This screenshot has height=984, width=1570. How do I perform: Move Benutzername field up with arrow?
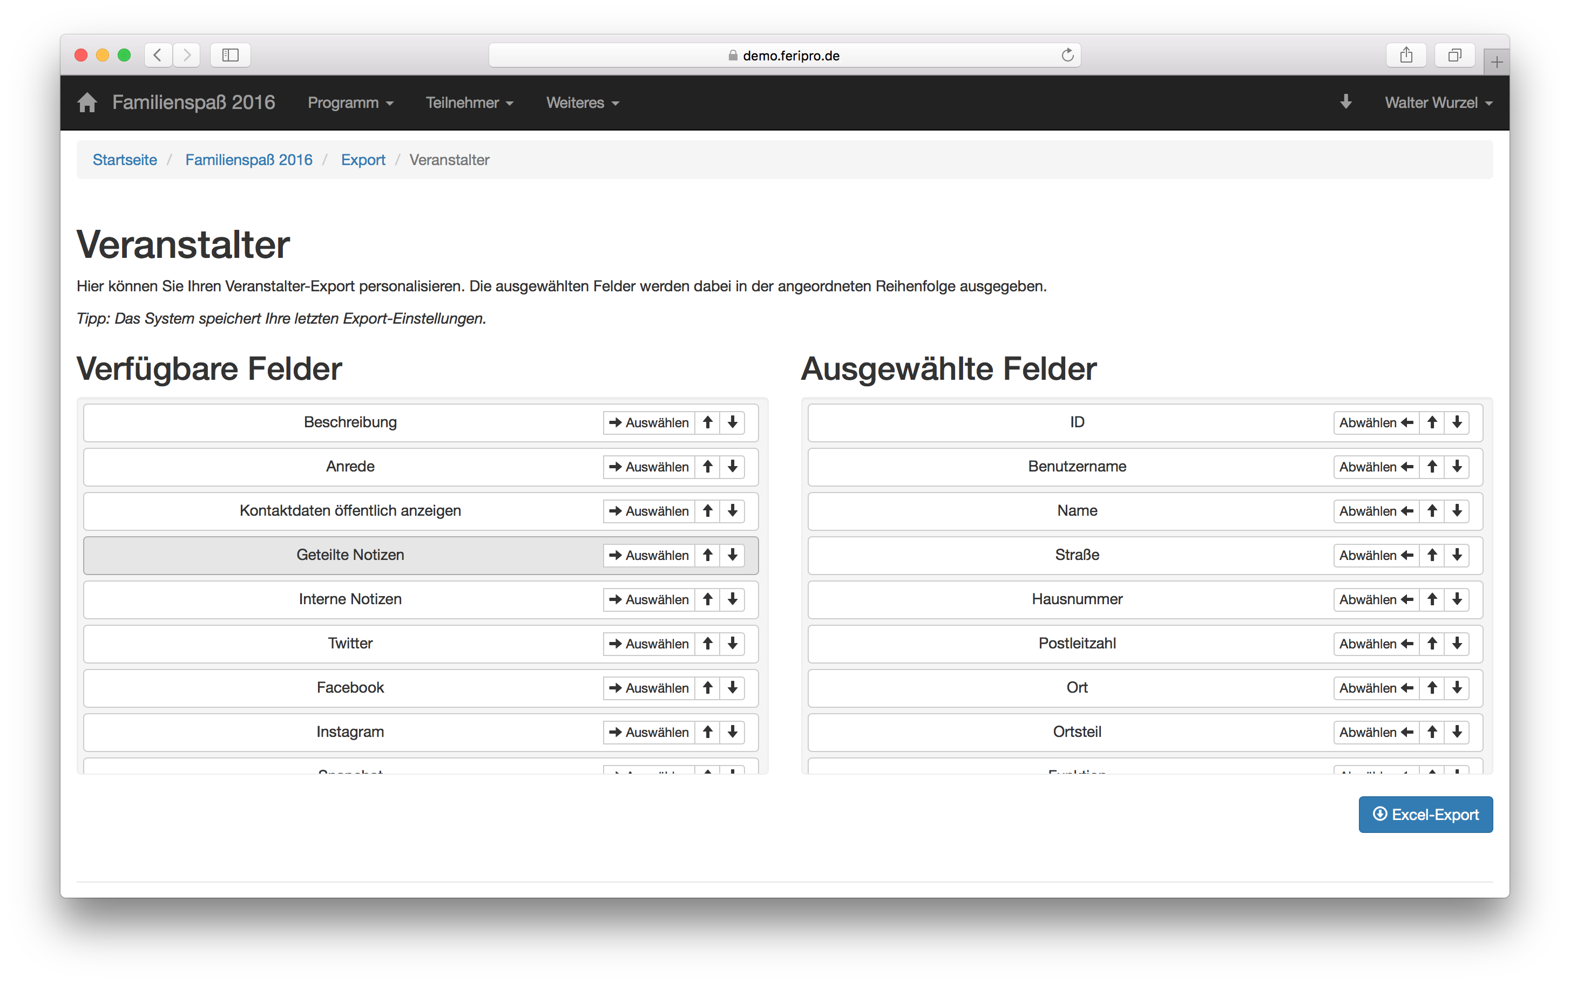point(1432,467)
